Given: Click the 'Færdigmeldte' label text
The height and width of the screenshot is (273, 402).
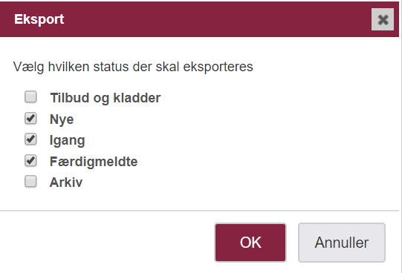Looking at the screenshot, I should click(x=94, y=162).
